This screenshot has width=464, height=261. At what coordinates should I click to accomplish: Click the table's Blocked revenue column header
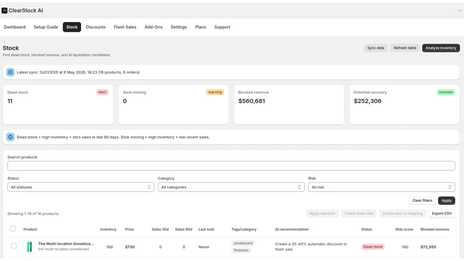click(x=434, y=229)
